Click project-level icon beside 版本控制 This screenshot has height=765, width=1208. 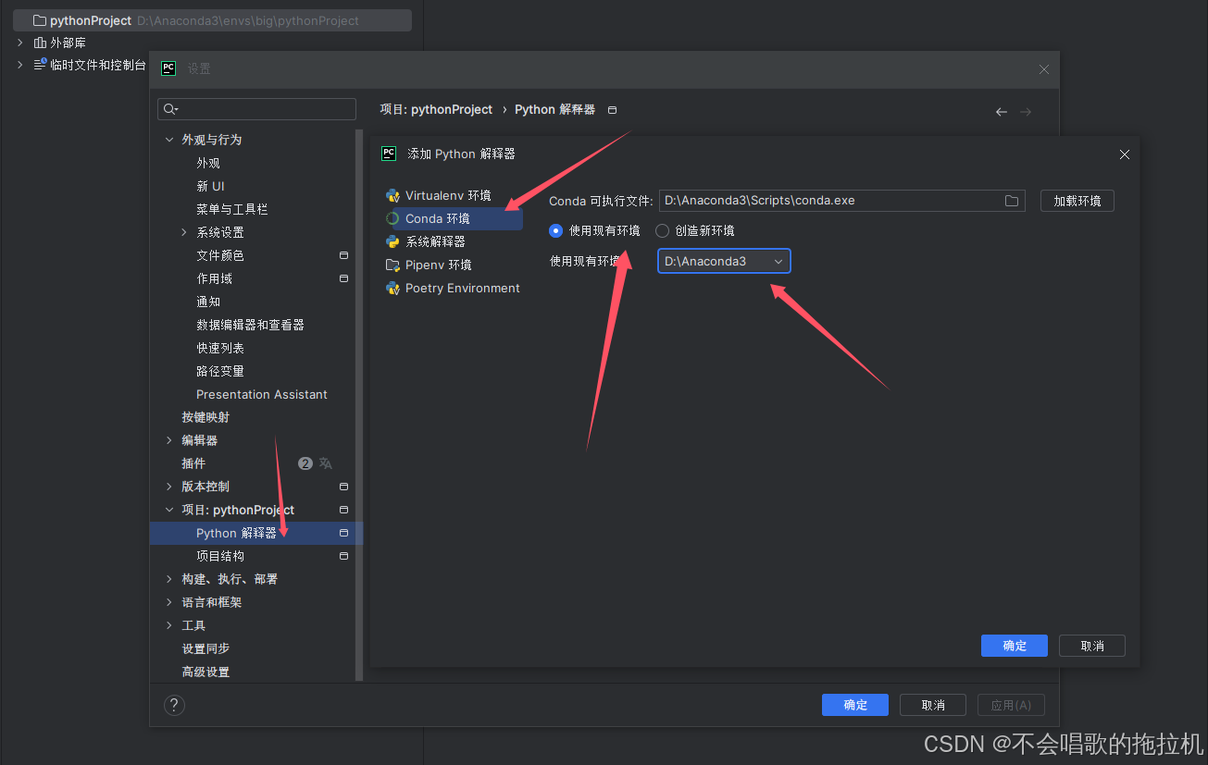coord(343,487)
